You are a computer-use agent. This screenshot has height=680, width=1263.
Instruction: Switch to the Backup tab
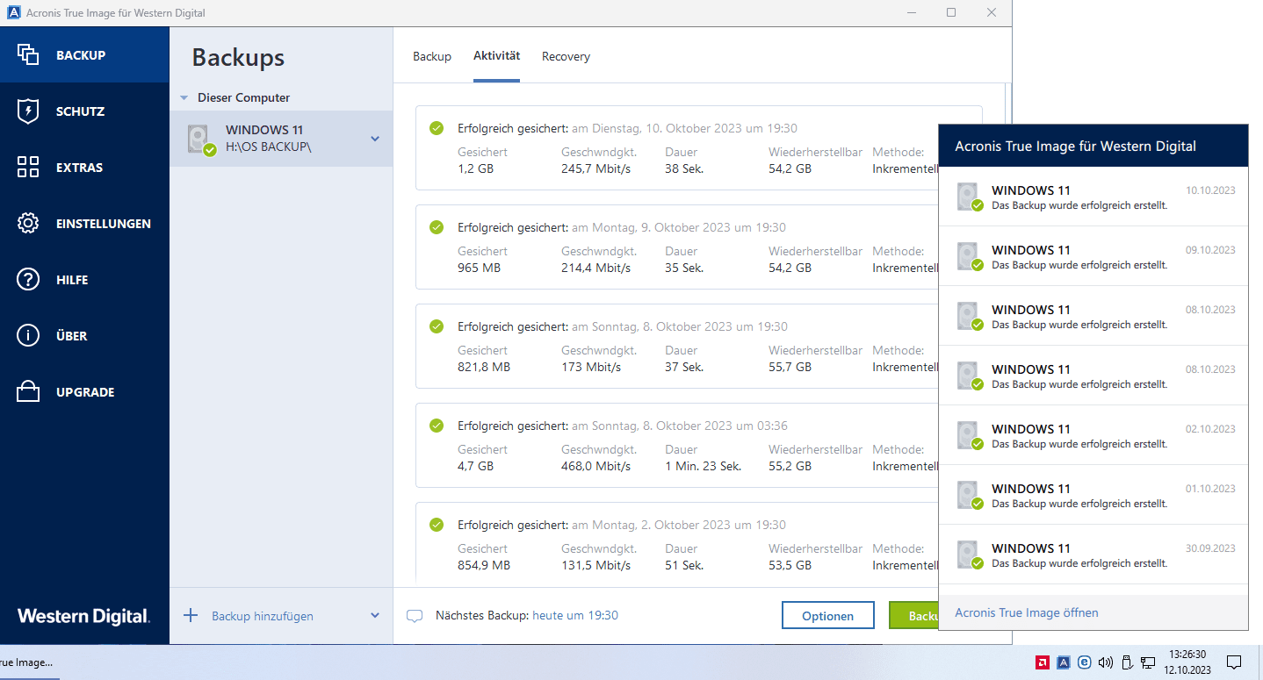tap(432, 56)
